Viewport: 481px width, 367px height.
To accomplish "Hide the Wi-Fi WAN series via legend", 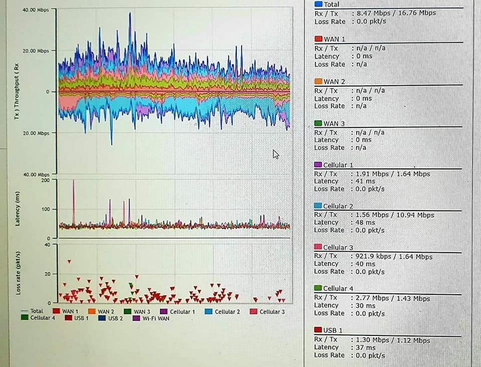I will click(x=136, y=318).
